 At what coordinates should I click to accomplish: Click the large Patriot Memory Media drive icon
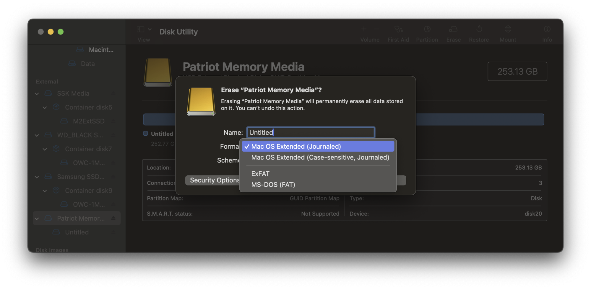(x=158, y=72)
